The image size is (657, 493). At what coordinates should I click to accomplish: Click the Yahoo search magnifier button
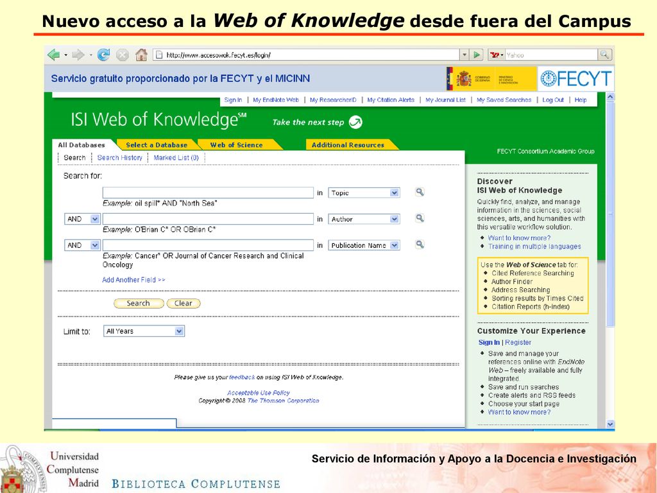pos(604,55)
